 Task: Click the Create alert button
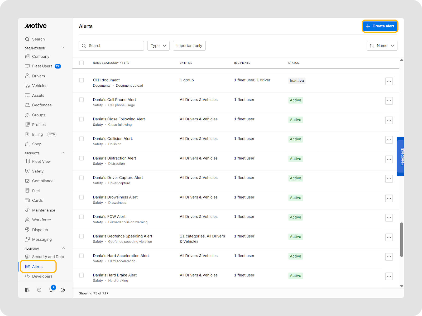click(x=380, y=26)
